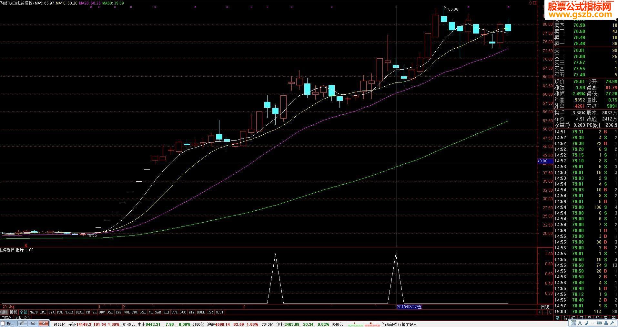Switch to the 扩展 tab
Screen dimensions: 618x327
point(6,317)
